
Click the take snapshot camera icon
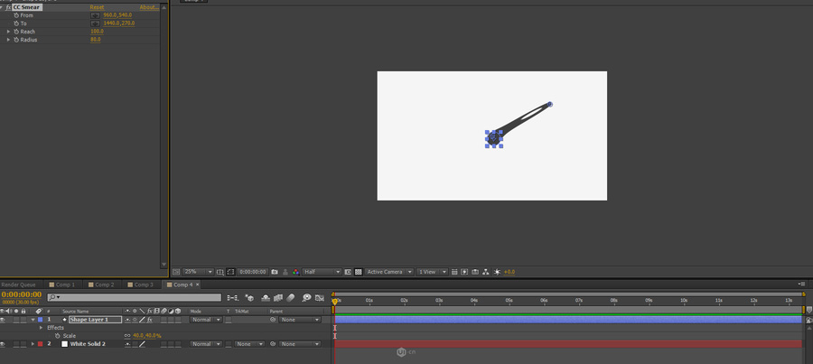coord(275,272)
